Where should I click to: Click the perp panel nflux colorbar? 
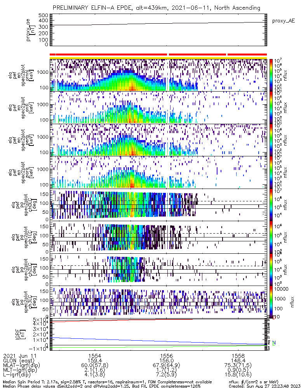(x=271, y=140)
